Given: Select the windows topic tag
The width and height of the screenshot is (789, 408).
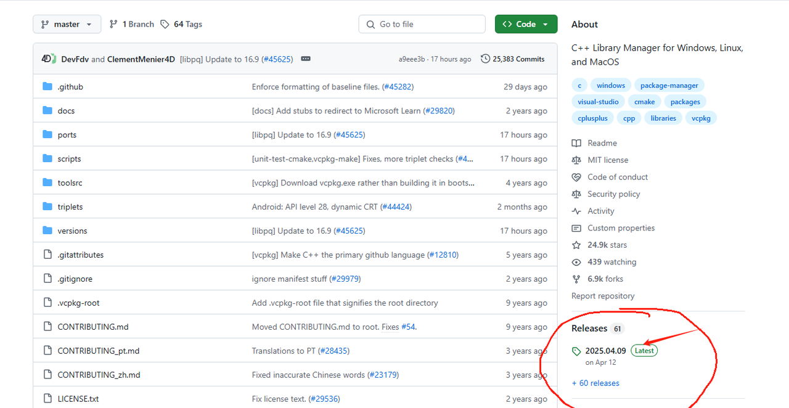Looking at the screenshot, I should [x=611, y=86].
